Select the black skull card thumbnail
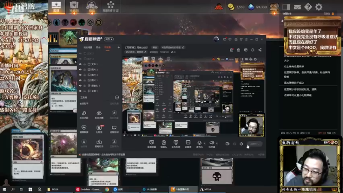This screenshot has height=193, width=343. coord(217,171)
